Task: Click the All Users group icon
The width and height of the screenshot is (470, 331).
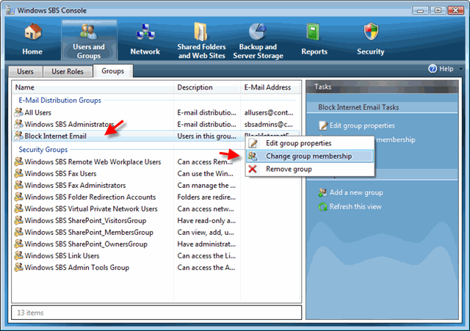Action: point(18,112)
